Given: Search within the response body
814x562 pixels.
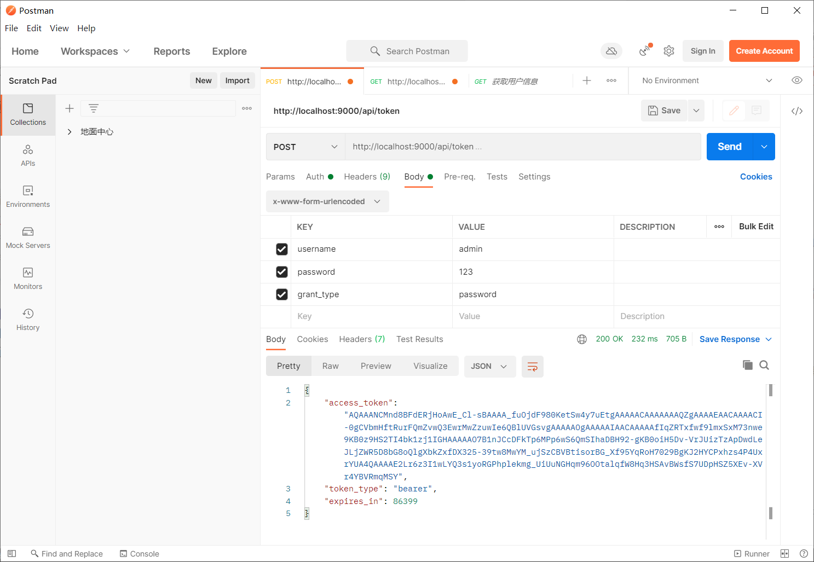Looking at the screenshot, I should [764, 365].
